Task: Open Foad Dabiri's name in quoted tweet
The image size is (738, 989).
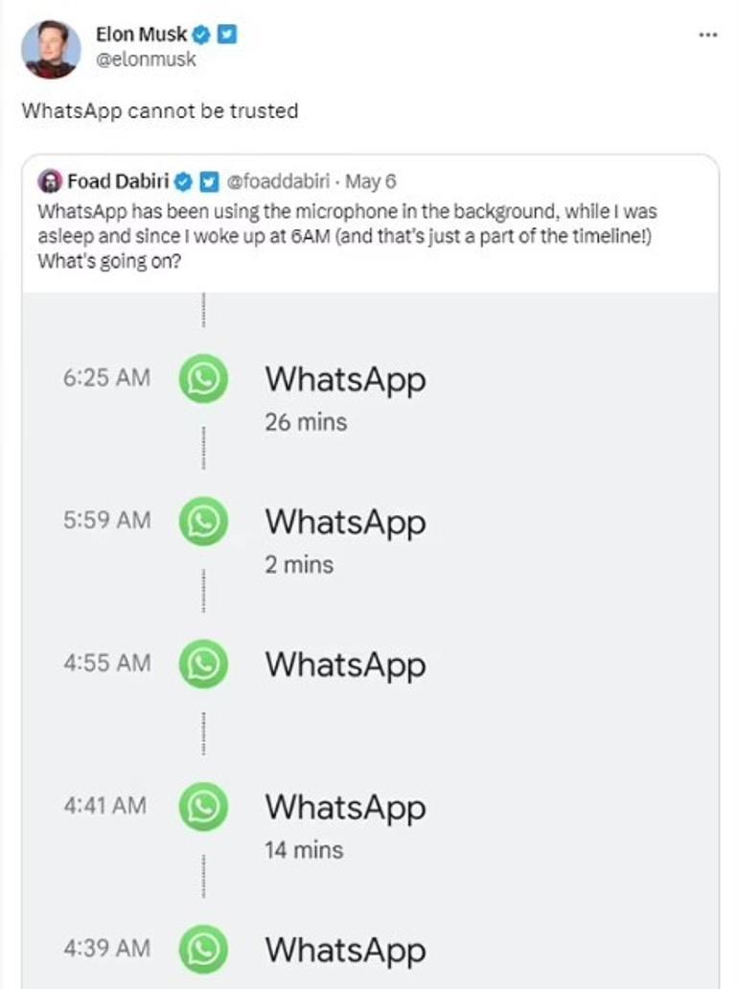Action: [118, 181]
